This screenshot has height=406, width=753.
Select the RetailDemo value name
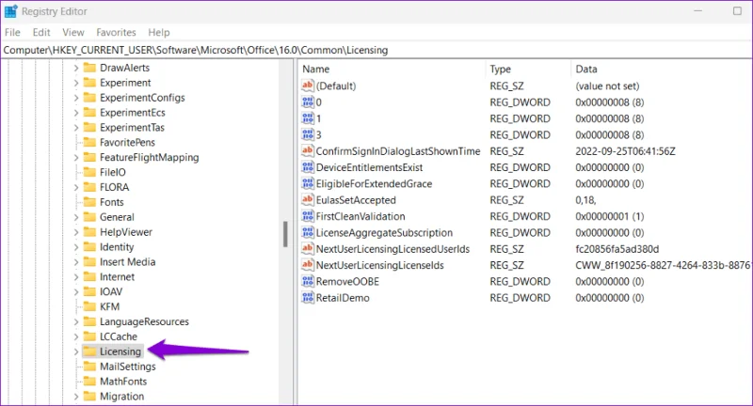(343, 298)
